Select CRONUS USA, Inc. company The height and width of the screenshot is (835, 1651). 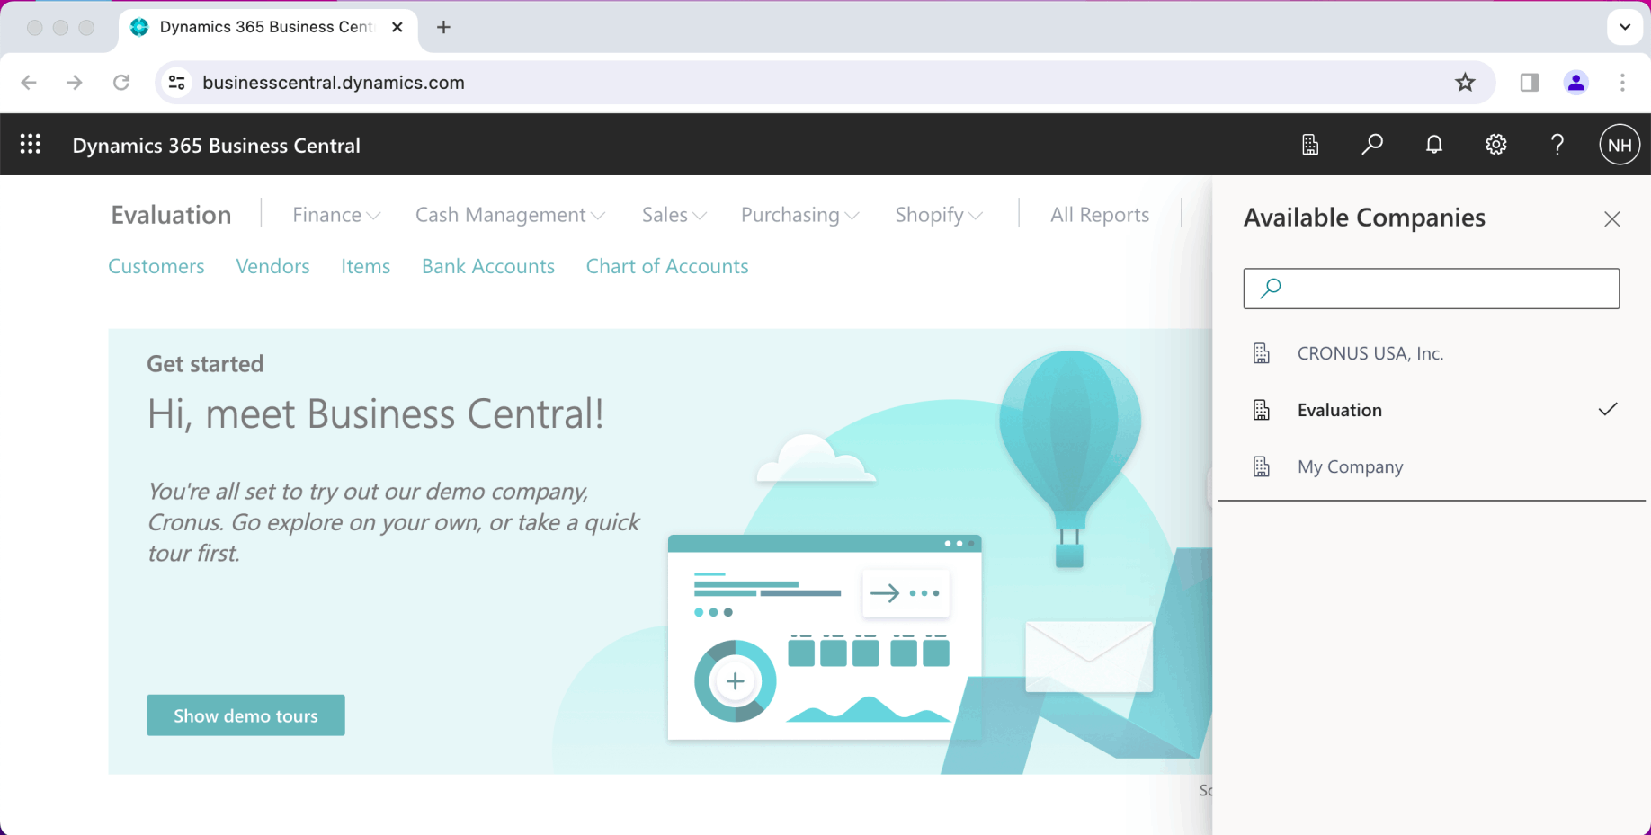coord(1370,353)
